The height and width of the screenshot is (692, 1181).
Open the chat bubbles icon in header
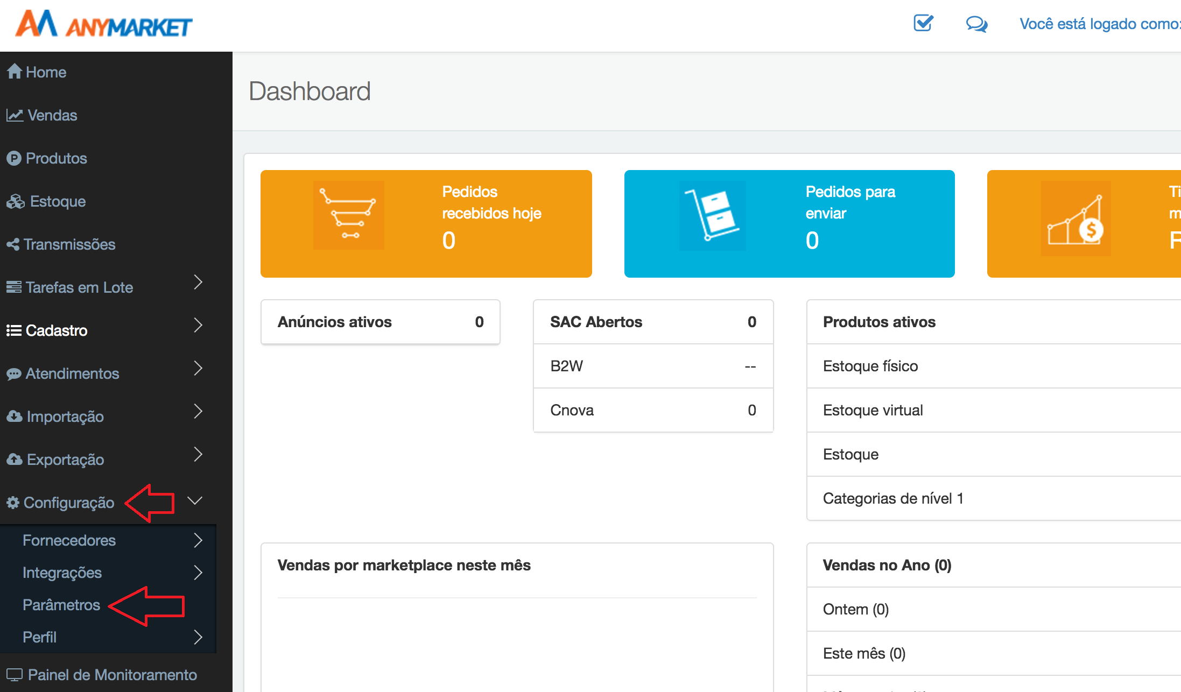[976, 24]
